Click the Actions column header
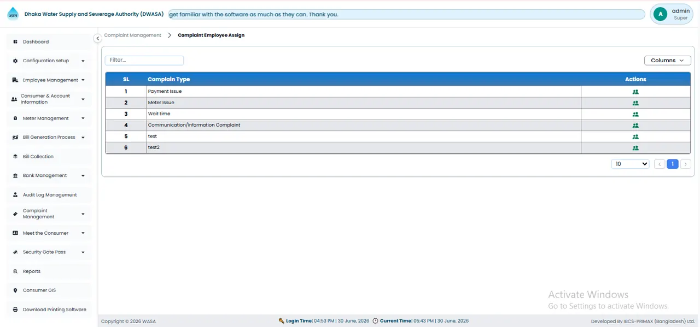Viewport: 700px width, 327px height. point(635,79)
